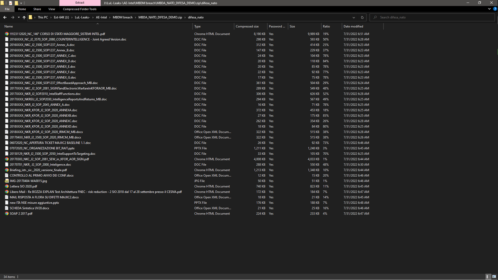Click icon of SIGINTandElectronicWarfareInKFORAOR_MB.doc
498x280 pixels.
click(x=7, y=88)
